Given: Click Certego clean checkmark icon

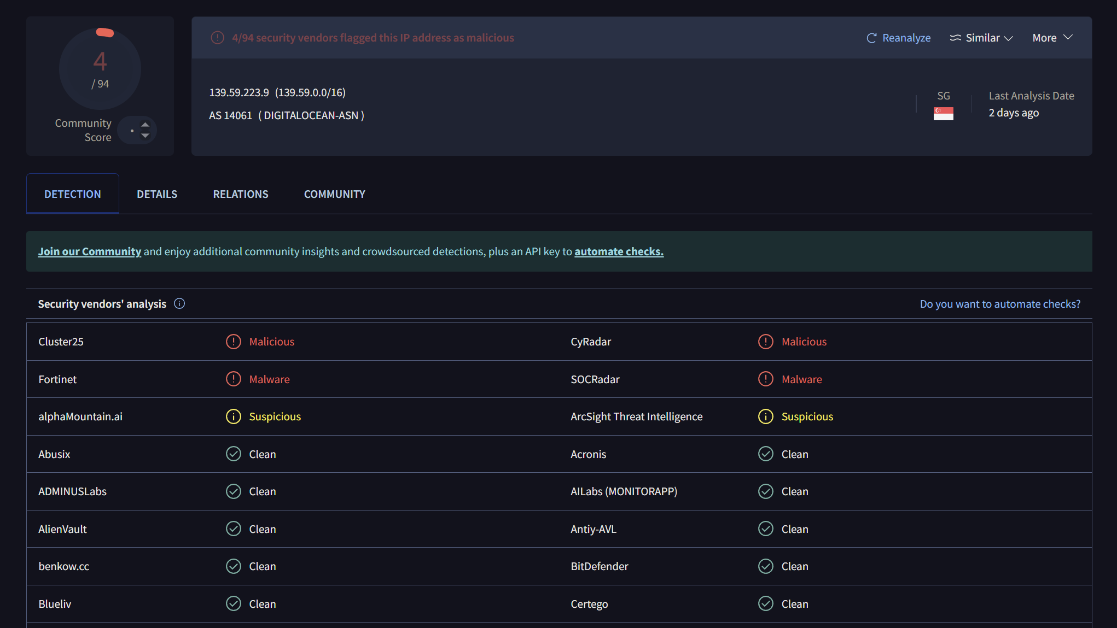Looking at the screenshot, I should 766,603.
